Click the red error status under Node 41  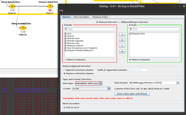pyautogui.click(x=50, y=10)
